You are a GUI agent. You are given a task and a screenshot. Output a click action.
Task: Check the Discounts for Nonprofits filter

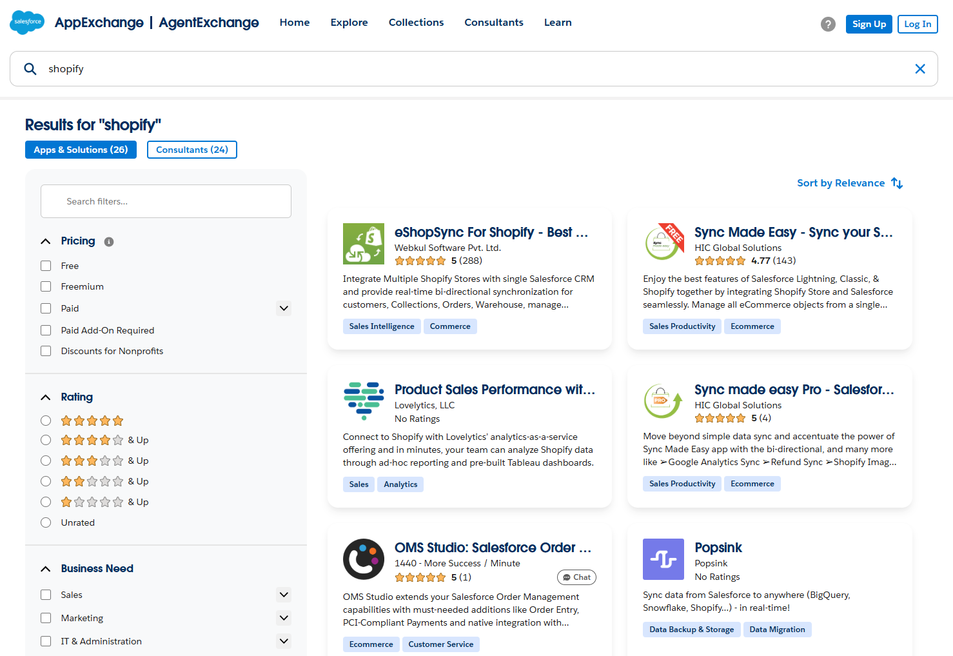click(x=46, y=351)
